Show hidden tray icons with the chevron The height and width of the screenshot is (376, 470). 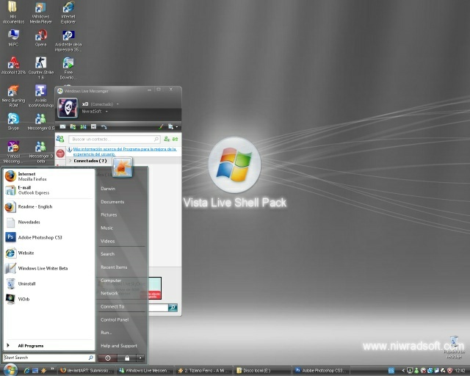403,371
